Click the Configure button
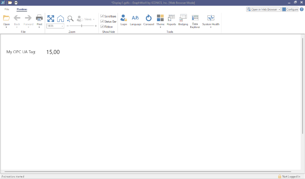This screenshot has width=305, height=179. (290, 9)
